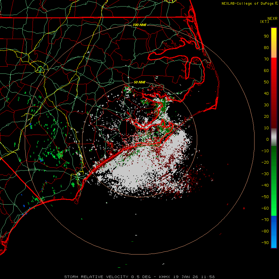Click the 11:58 timestamp in the caption
Viewport: 279px width, 279px height.
click(x=208, y=277)
